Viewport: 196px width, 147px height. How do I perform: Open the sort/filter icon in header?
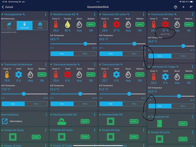click(191, 7)
